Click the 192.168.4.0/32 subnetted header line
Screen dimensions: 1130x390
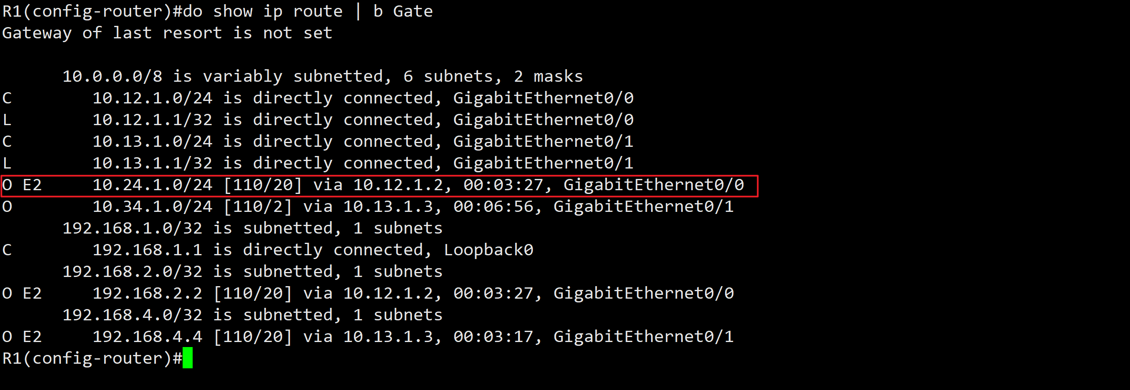pos(252,315)
